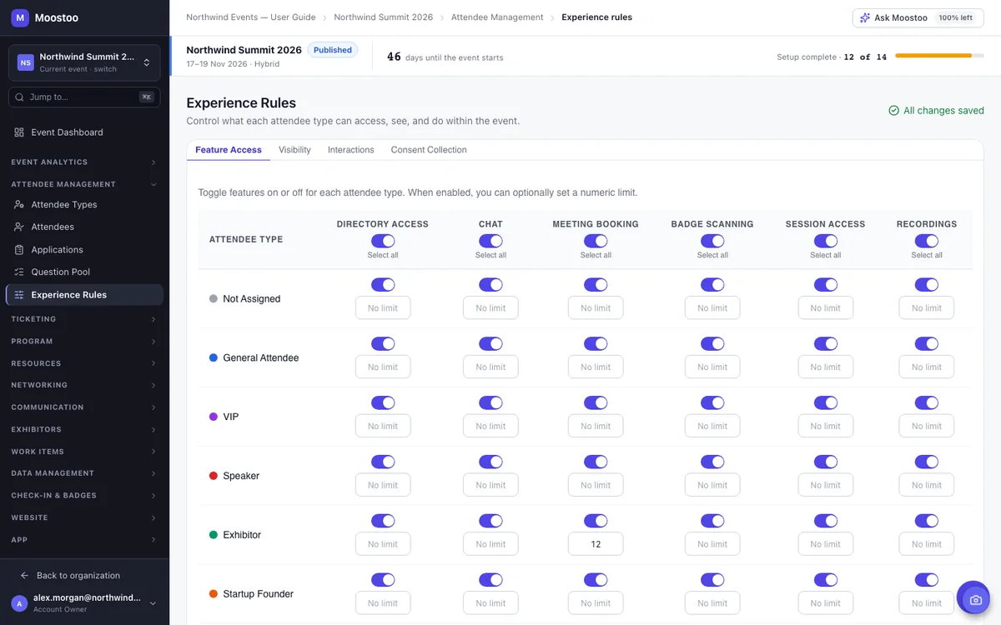The width and height of the screenshot is (1001, 625).
Task: Disable Directory Access for Startup Founder
Action: pos(383,580)
